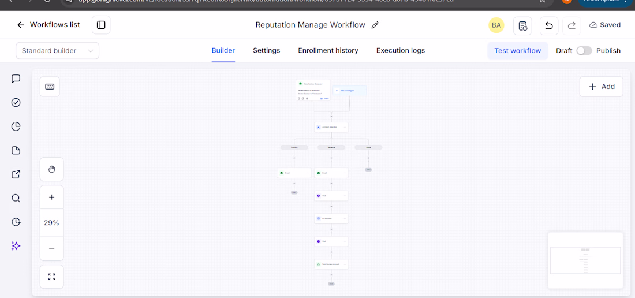Click the Test workflow button
The width and height of the screenshot is (635, 298).
point(518,51)
